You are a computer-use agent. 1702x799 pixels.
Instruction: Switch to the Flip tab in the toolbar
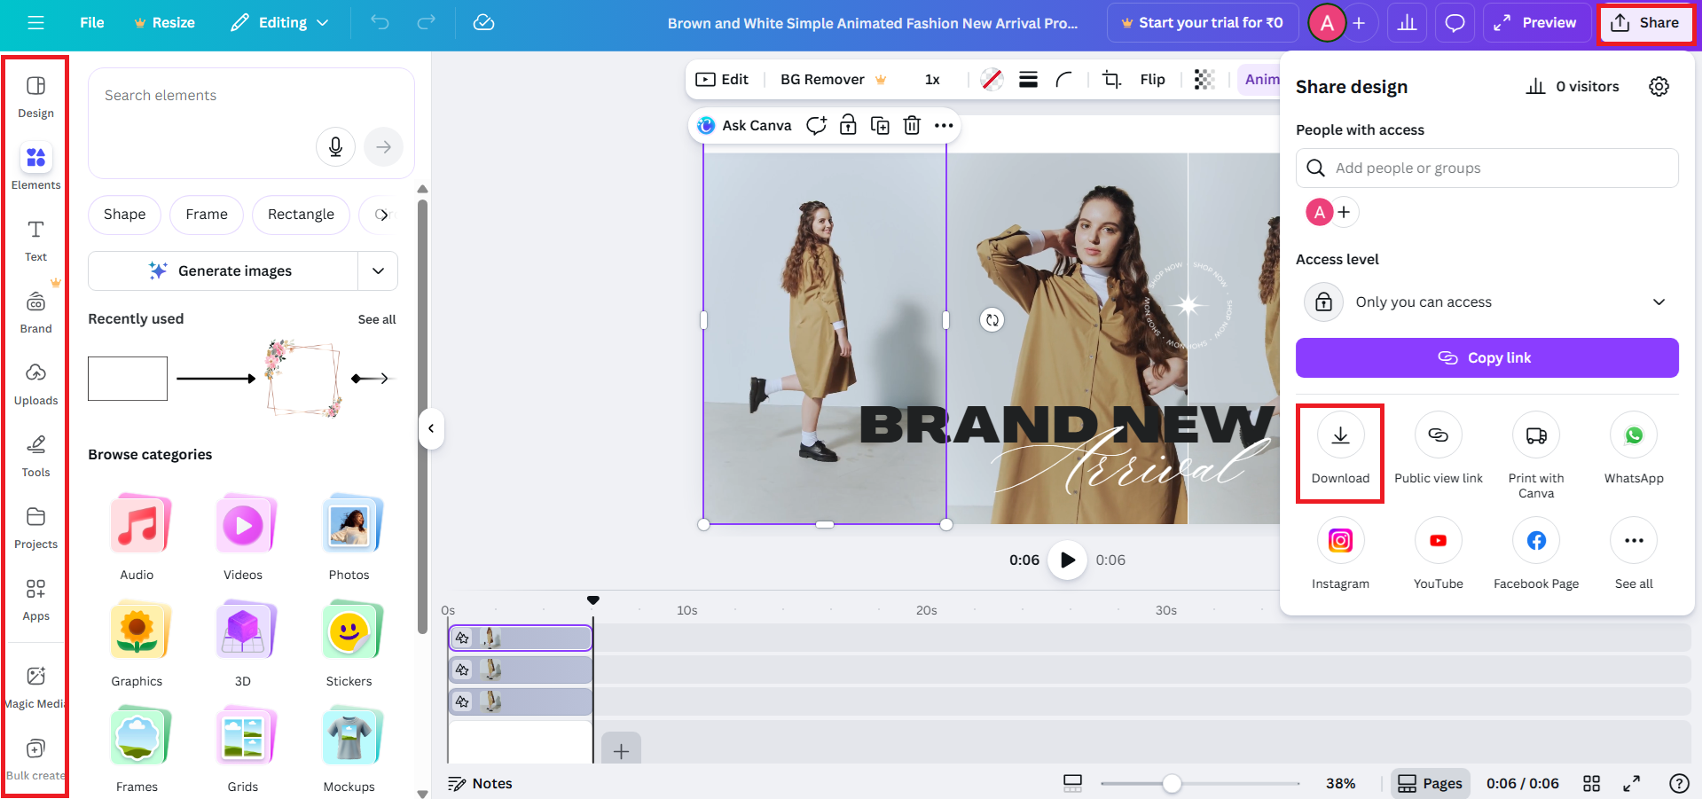(x=1152, y=79)
